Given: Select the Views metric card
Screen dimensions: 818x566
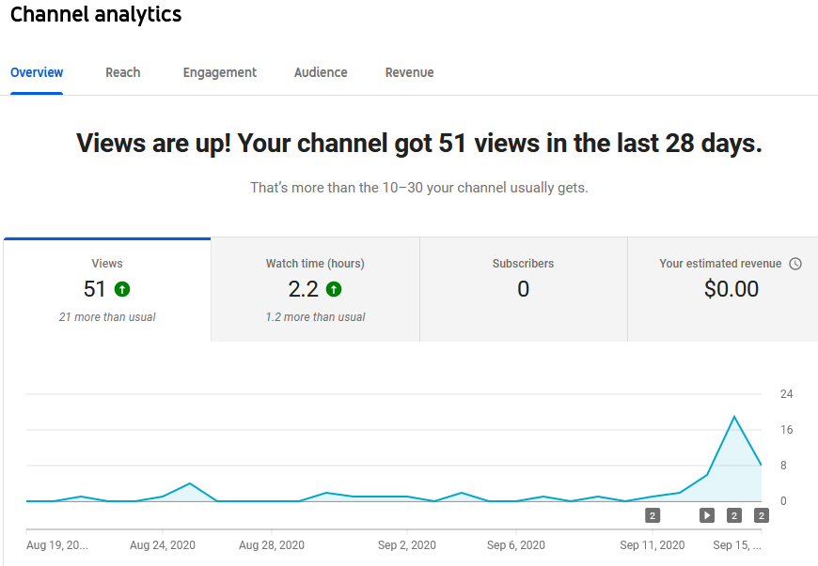Looking at the screenshot, I should pos(107,289).
